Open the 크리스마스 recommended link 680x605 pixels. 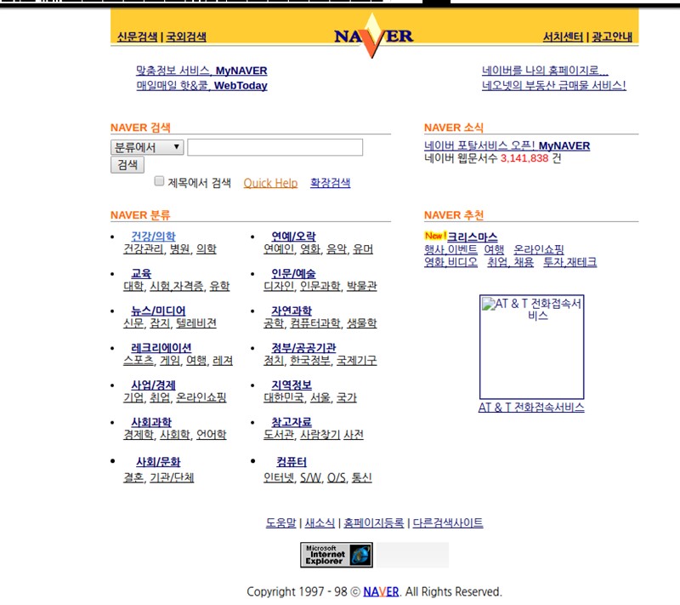[473, 237]
